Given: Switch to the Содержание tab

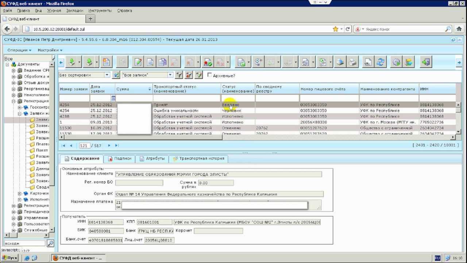Looking at the screenshot, I should click(x=82, y=159).
